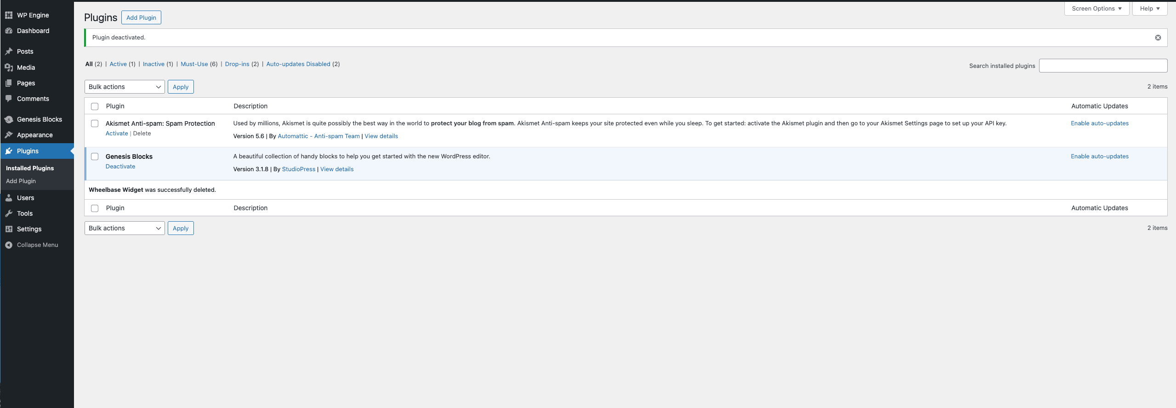Click the Comments bubble icon
1176x408 pixels.
coord(9,99)
